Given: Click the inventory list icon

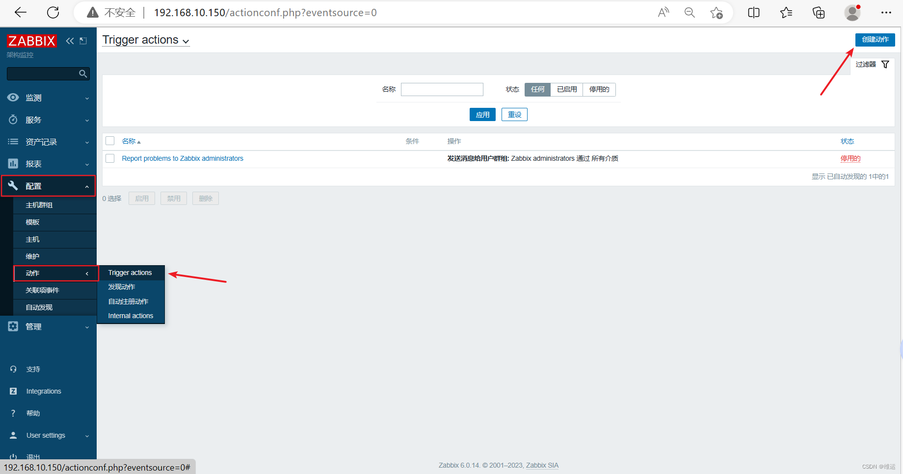Looking at the screenshot, I should (13, 142).
